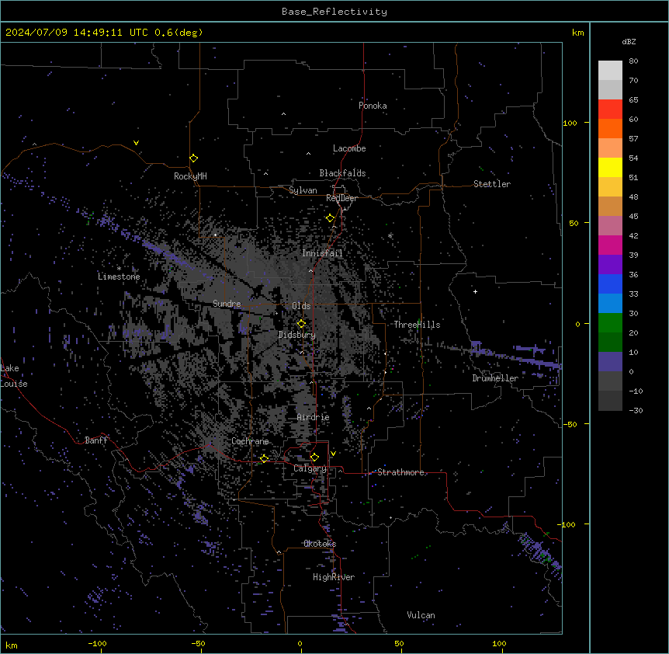This screenshot has height=654, width=669.
Task: Click the asterisk marker east of Innisfail
Action: click(390, 235)
